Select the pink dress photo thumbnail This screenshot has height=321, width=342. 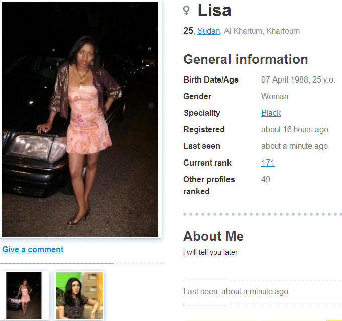[x=24, y=295]
